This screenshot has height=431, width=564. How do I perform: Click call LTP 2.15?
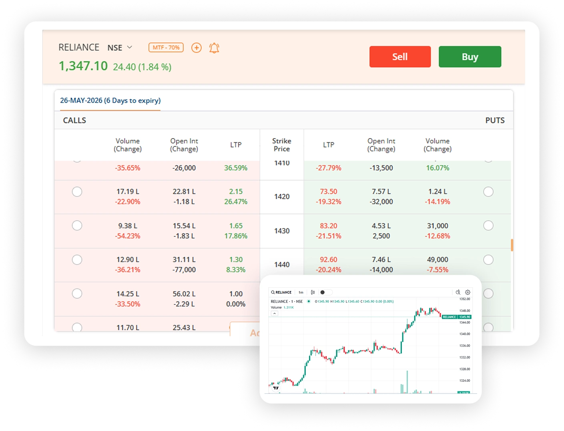coord(236,192)
